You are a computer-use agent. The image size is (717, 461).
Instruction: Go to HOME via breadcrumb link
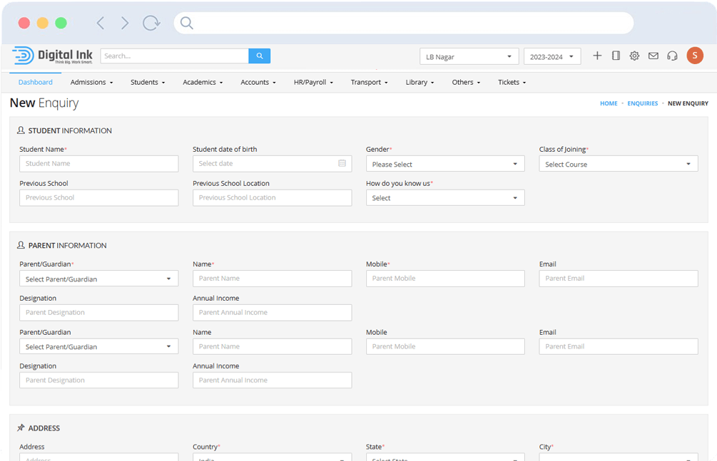[608, 104]
